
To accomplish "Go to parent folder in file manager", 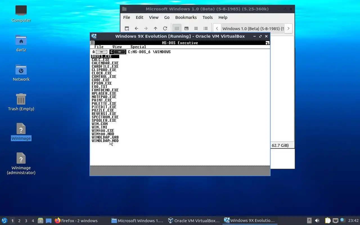I will point(156,28).
